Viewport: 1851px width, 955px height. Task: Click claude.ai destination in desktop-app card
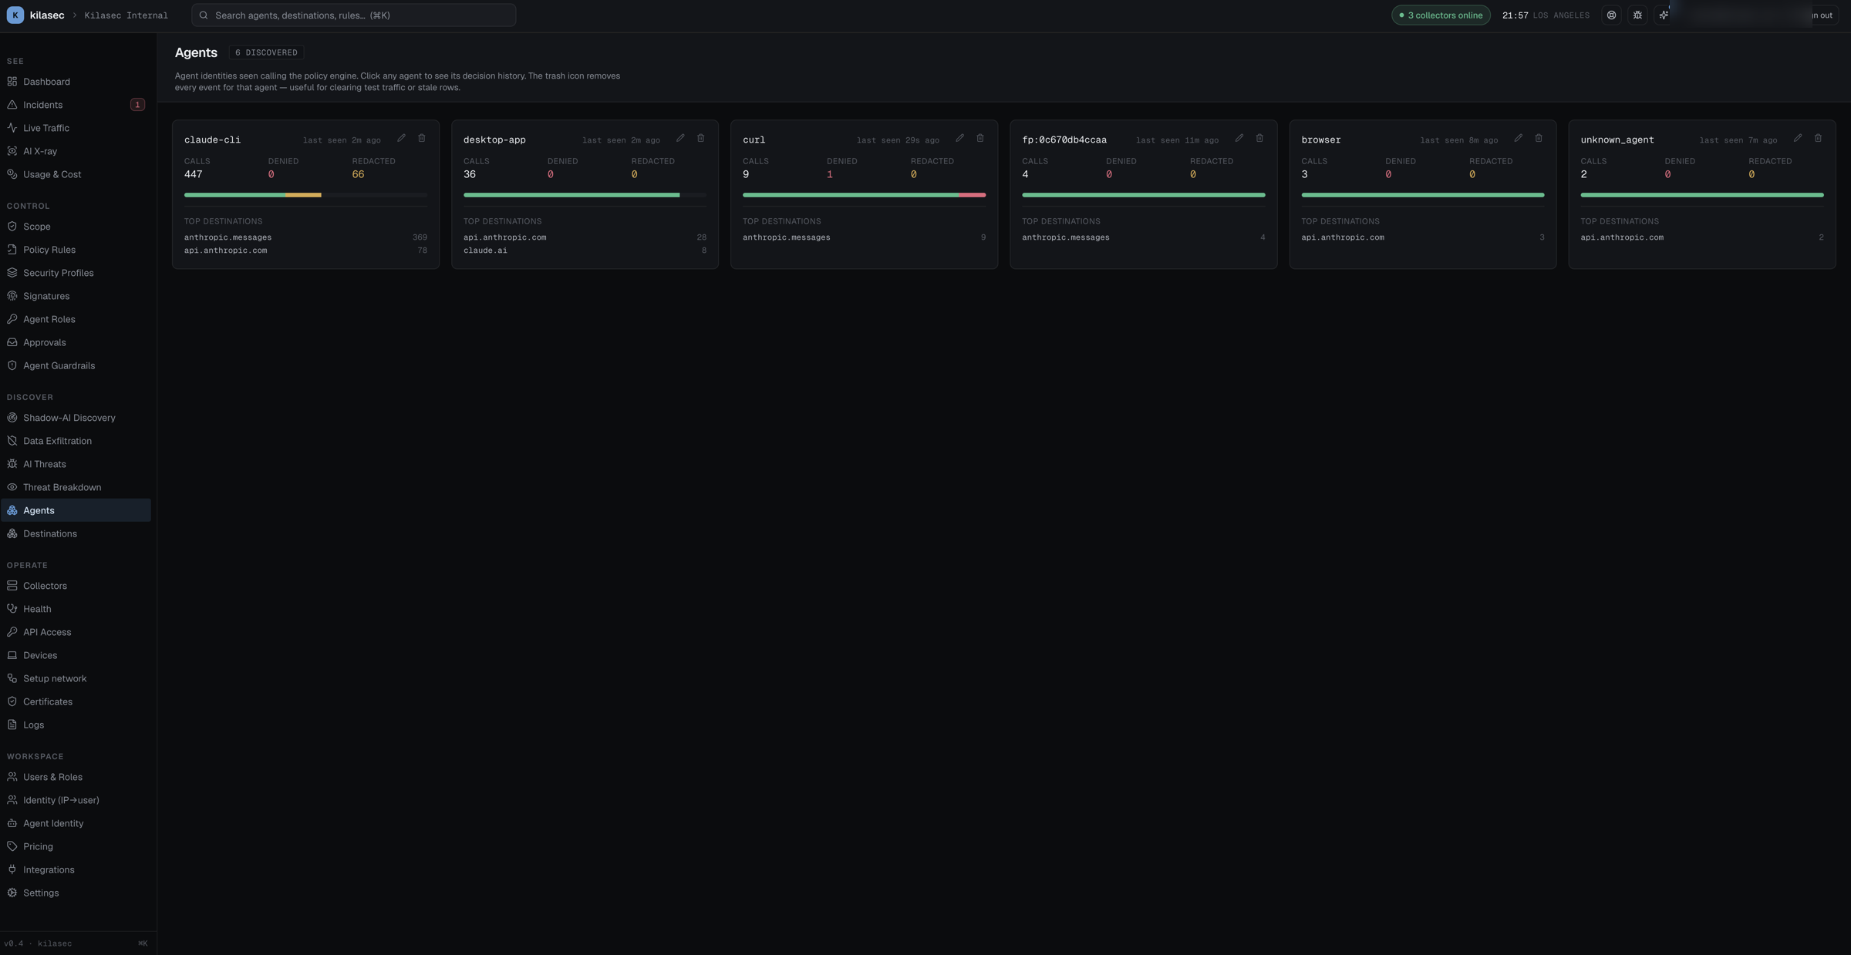[x=485, y=251]
